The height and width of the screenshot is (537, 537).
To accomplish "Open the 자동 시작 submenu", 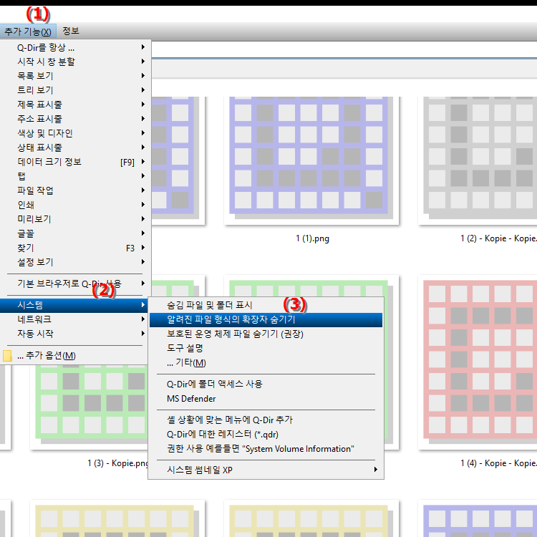I will 75,334.
